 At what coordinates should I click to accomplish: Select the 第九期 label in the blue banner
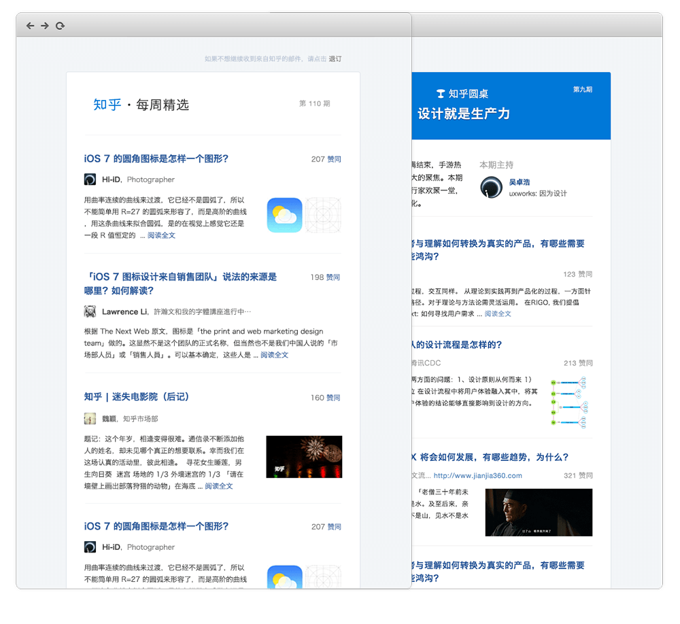(583, 89)
